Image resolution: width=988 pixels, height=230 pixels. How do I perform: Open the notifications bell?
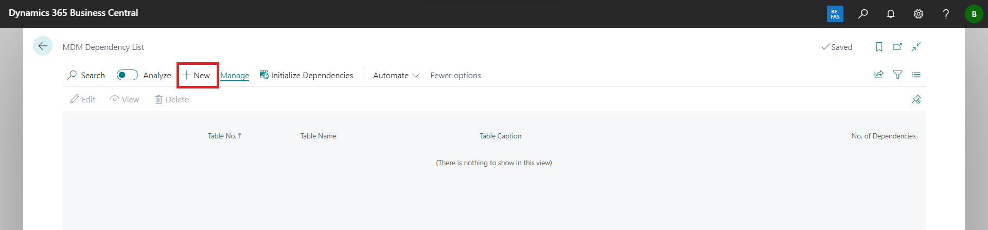click(x=891, y=14)
